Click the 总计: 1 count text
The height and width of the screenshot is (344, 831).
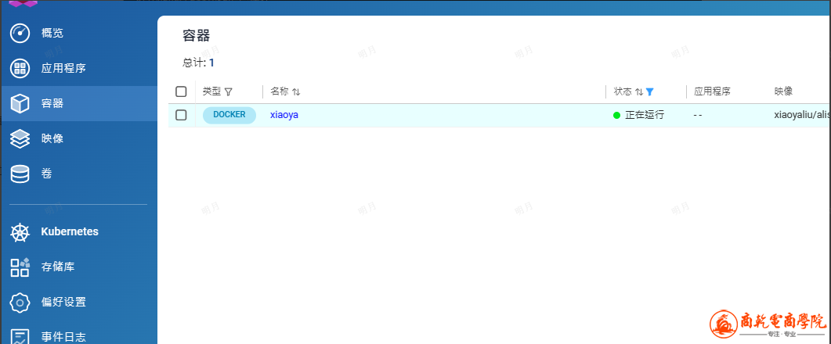[198, 63]
